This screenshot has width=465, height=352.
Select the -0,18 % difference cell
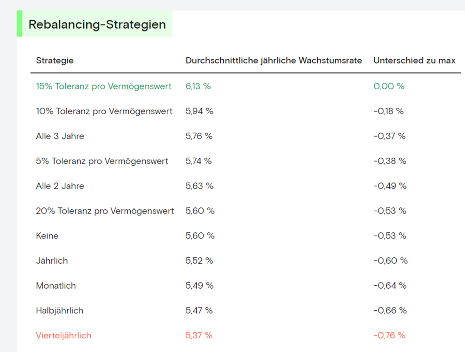[388, 111]
